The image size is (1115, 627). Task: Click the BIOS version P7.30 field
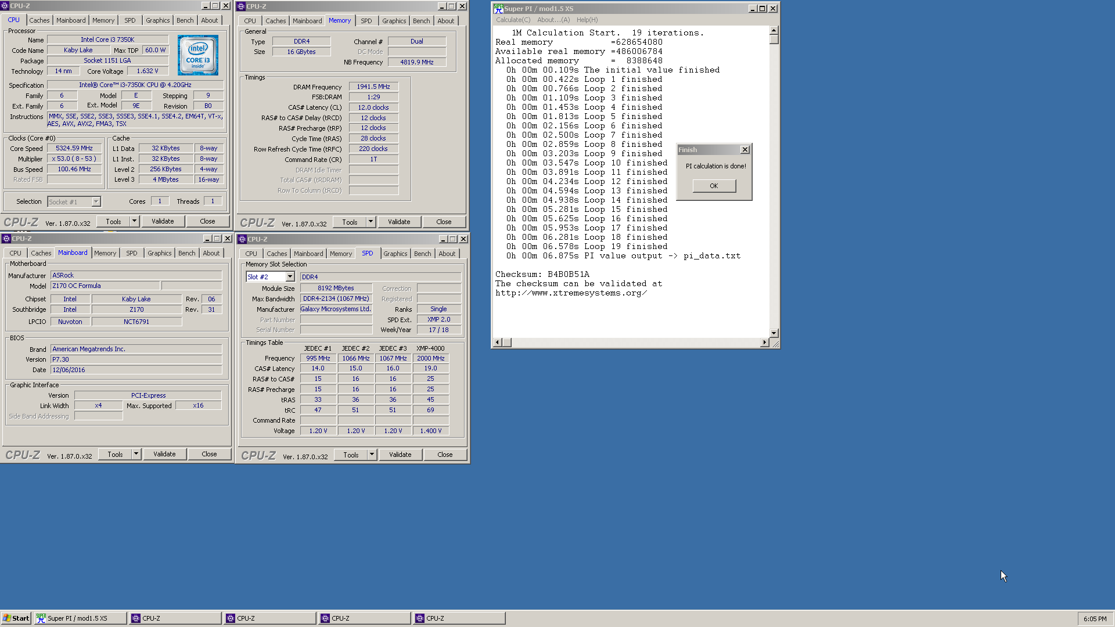(x=136, y=359)
